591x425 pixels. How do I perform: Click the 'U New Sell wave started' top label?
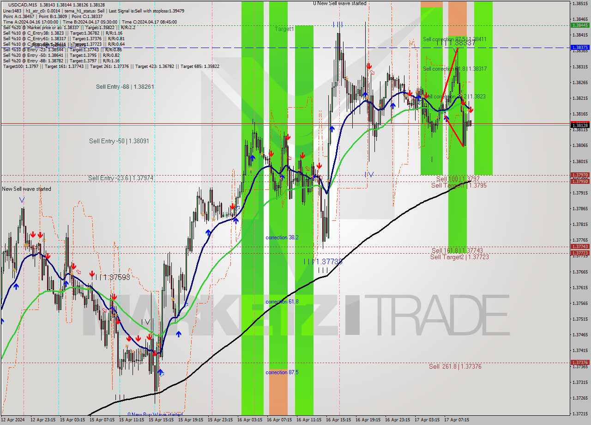point(339,3)
